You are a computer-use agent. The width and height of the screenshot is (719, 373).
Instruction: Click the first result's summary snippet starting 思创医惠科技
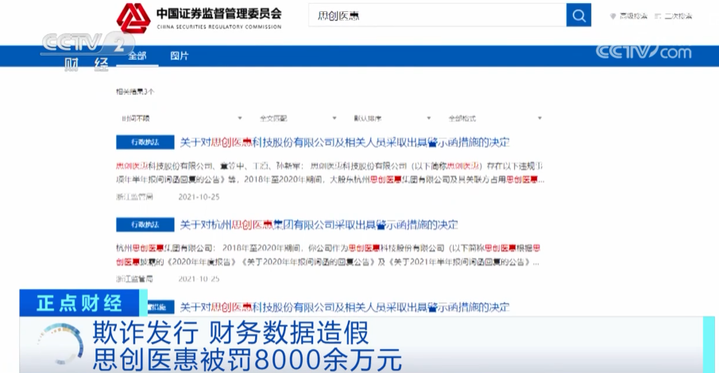[x=331, y=173]
